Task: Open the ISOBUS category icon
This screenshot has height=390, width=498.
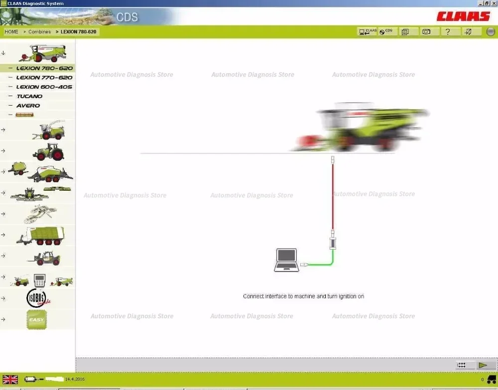Action: pos(37,298)
